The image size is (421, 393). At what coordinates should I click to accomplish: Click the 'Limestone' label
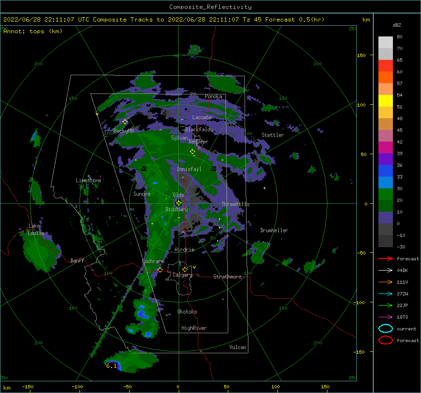coord(88,180)
